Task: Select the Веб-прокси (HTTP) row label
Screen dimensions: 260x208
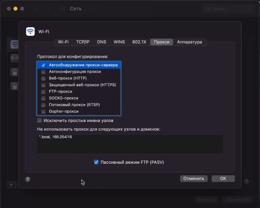Action: pyautogui.click(x=68, y=78)
